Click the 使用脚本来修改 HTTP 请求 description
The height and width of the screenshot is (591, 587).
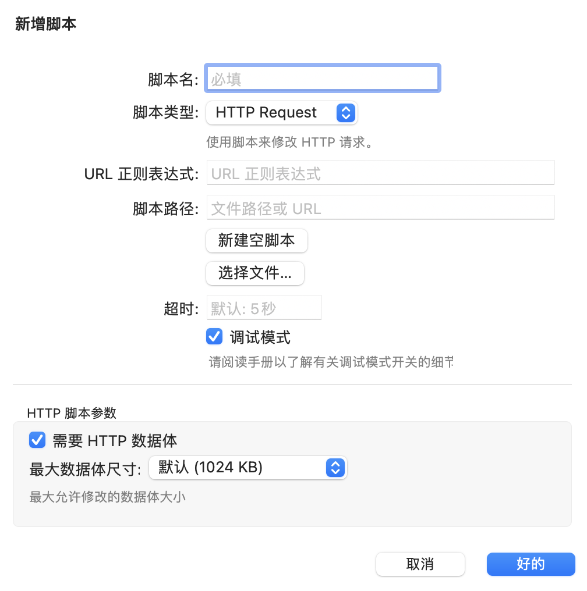(289, 143)
